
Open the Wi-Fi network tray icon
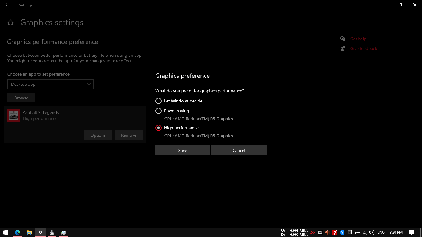coord(365,232)
